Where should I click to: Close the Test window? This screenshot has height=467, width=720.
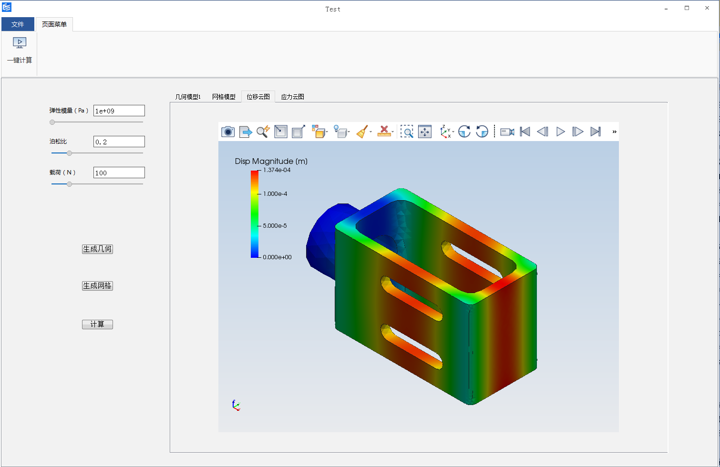pos(707,8)
